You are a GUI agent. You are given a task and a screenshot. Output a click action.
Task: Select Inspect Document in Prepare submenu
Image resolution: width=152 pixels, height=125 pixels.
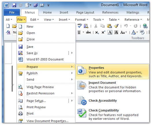coord(112,87)
